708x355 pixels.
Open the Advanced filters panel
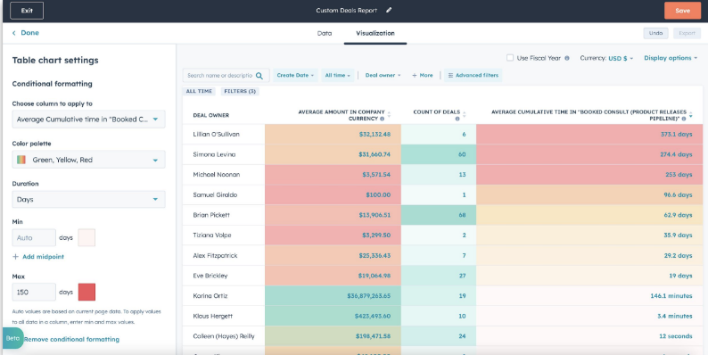pyautogui.click(x=473, y=76)
